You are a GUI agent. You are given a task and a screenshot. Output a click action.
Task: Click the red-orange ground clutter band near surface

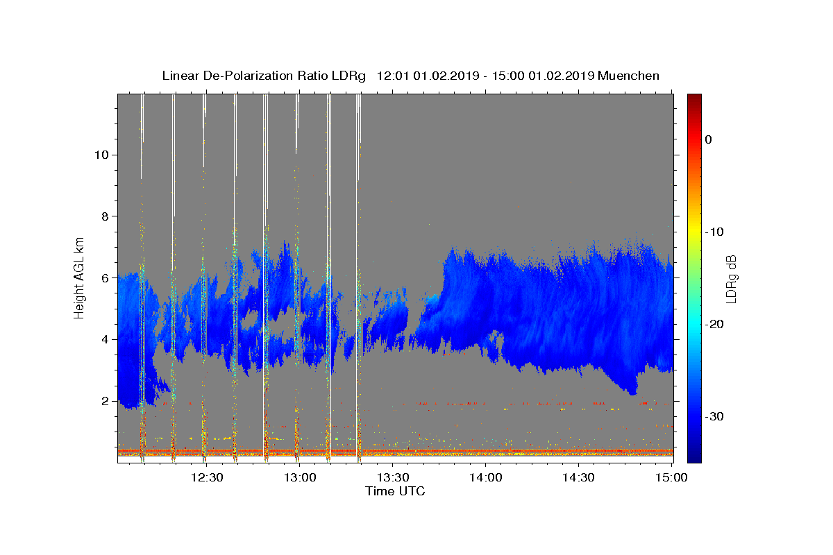coord(396,452)
